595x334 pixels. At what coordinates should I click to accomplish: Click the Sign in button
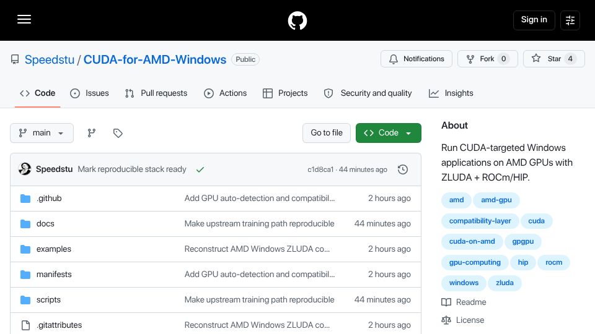(534, 20)
